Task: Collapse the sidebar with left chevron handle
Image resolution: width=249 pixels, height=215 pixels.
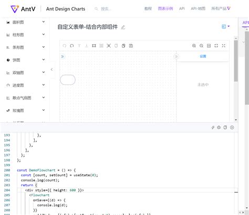Action: click(51, 69)
